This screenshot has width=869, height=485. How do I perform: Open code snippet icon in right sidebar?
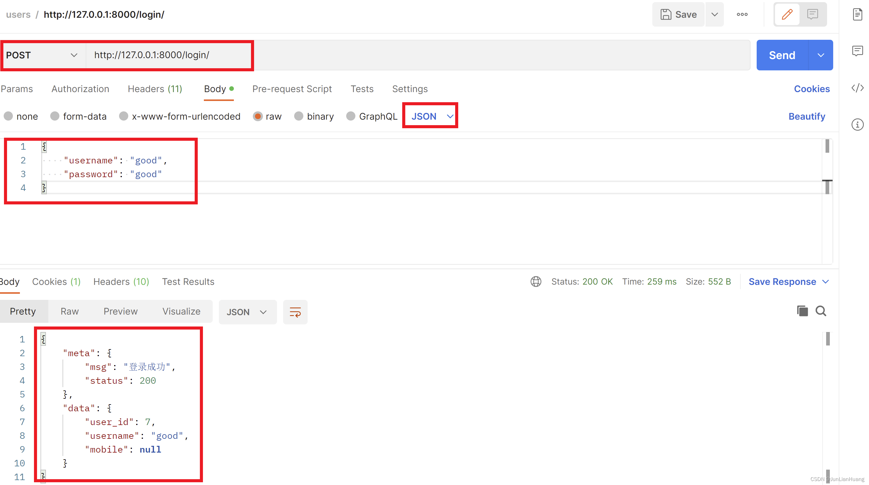pos(857,88)
